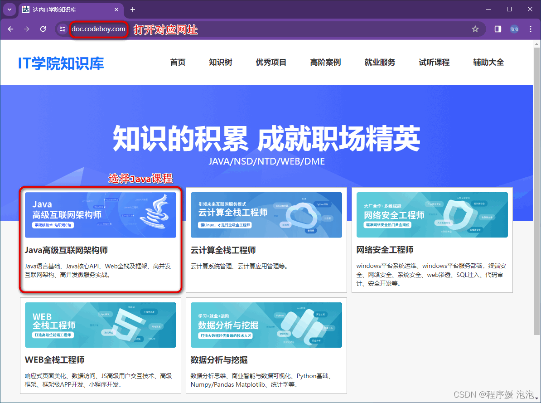Open the 知识树 menu item

[221, 63]
